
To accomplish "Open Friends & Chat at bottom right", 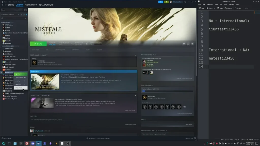I will tap(190, 138).
